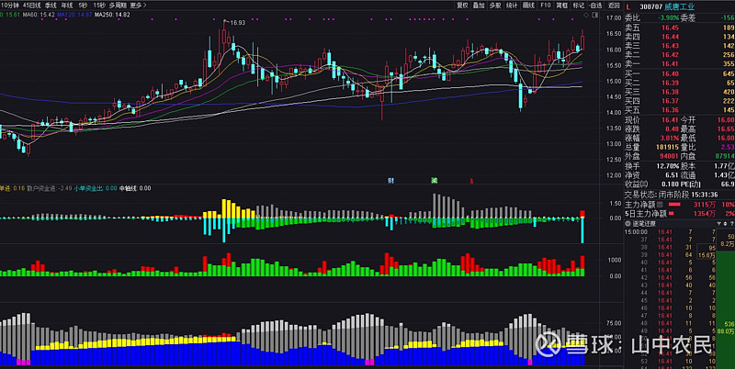Click the diamond icon above price axis
Viewport: 735px width, 369px height.
(x=585, y=15)
